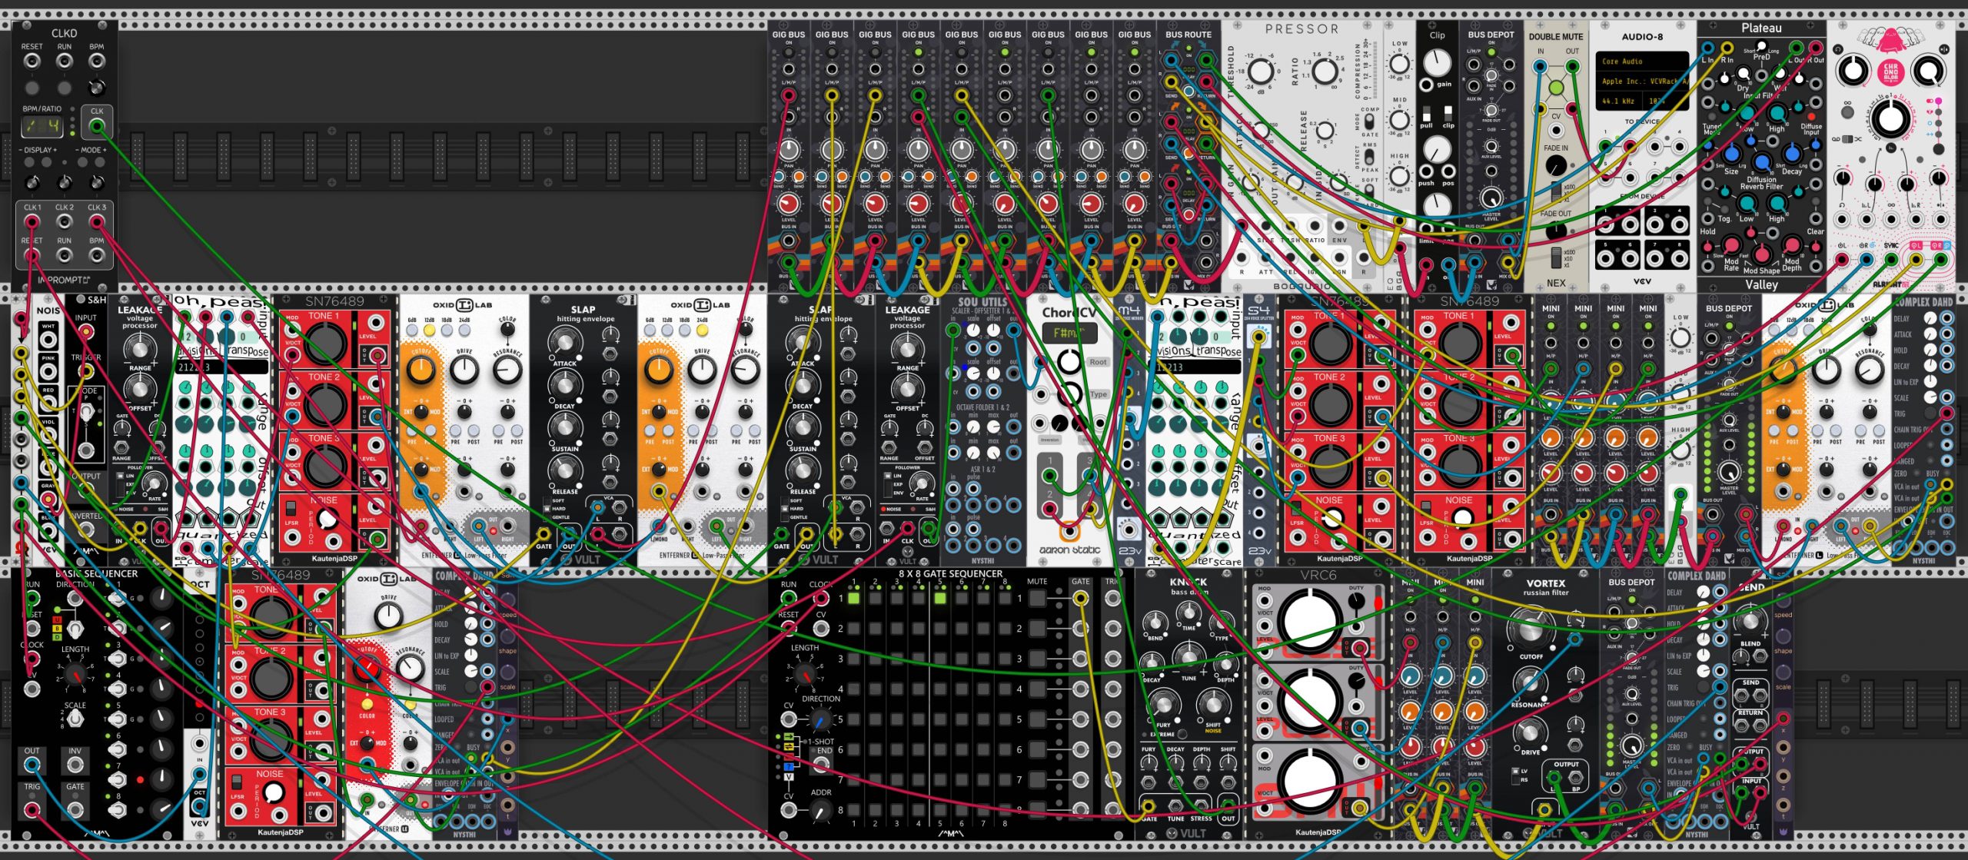The image size is (1968, 860).
Task: Toggle the RUN button on CLKD
Action: (x=65, y=87)
